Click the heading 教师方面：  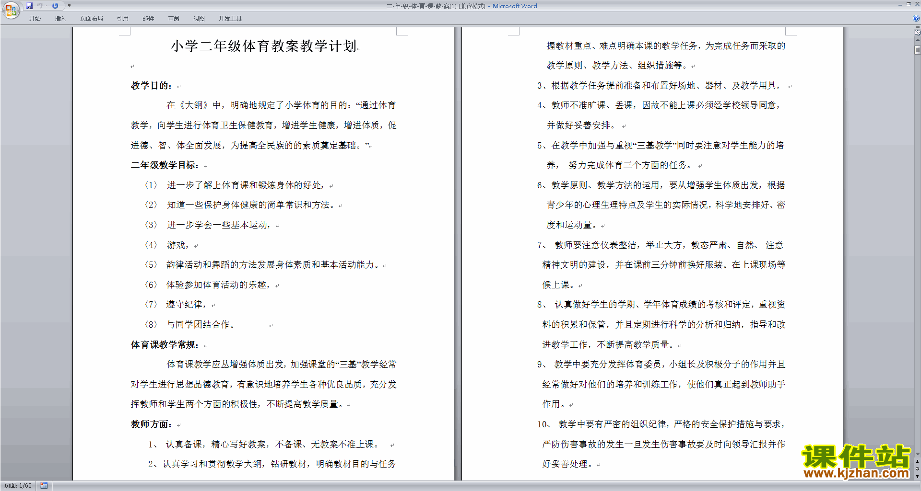click(x=152, y=424)
